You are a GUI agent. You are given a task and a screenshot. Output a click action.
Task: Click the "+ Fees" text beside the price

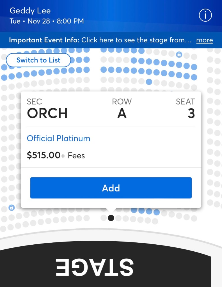pos(73,155)
